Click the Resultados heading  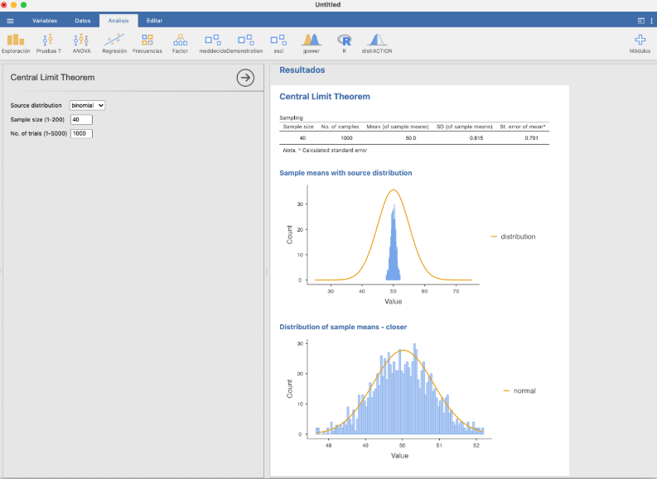302,69
